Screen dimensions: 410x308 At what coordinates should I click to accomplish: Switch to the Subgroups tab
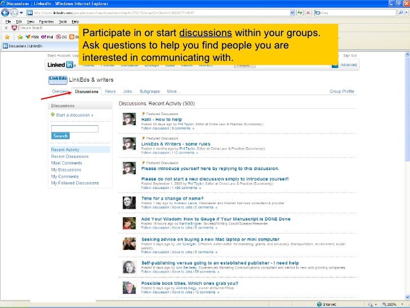click(x=150, y=91)
